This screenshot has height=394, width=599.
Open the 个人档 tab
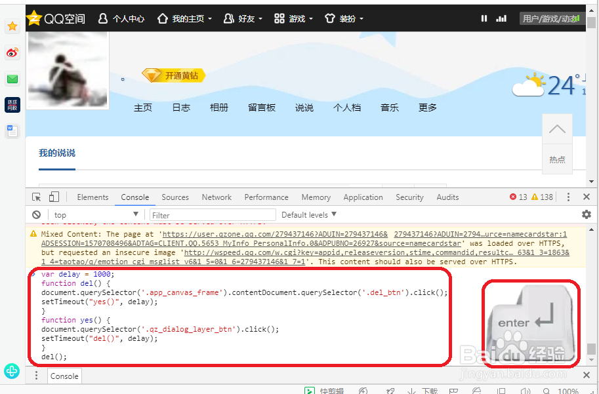point(347,108)
